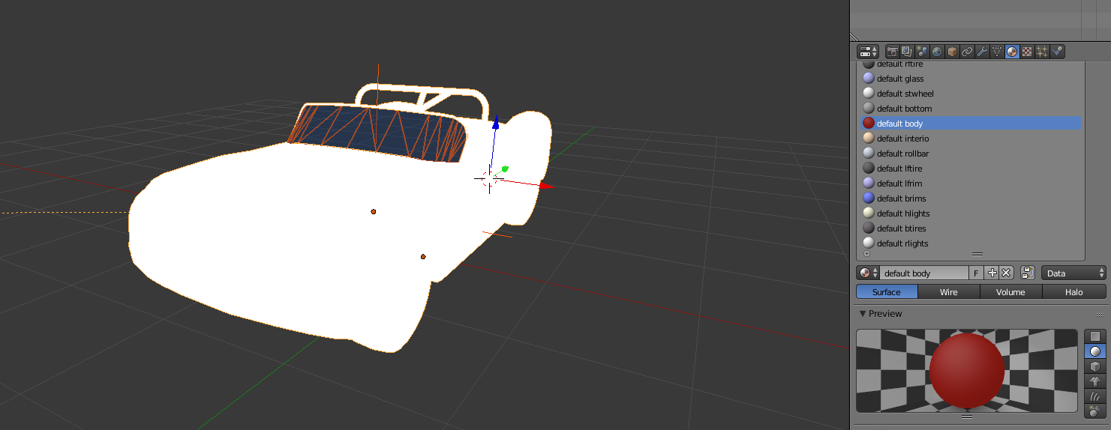
Task: Edit the material name field default body
Action: tap(924, 273)
